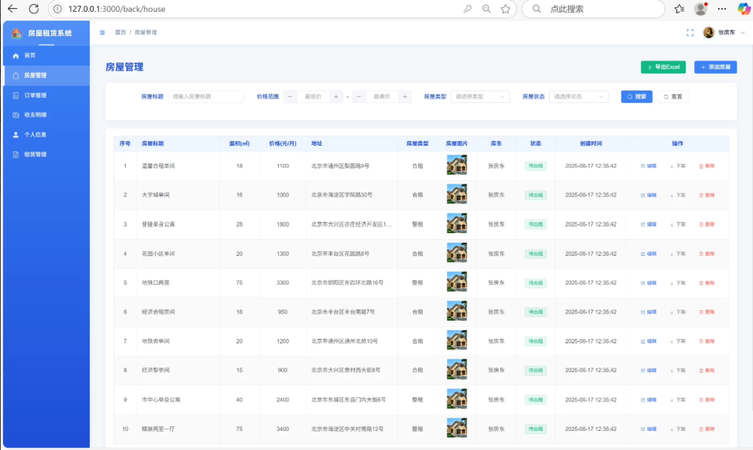Edit the 大学城单间 row
The width and height of the screenshot is (753, 450).
[x=648, y=196]
